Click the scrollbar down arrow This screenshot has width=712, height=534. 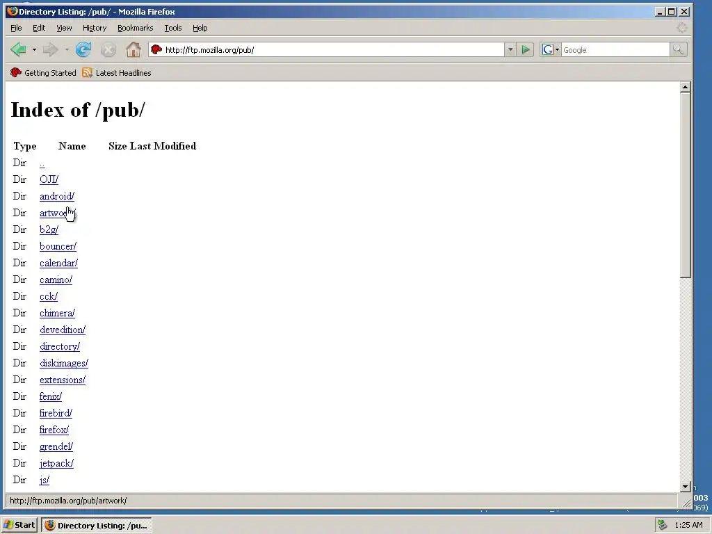point(686,486)
